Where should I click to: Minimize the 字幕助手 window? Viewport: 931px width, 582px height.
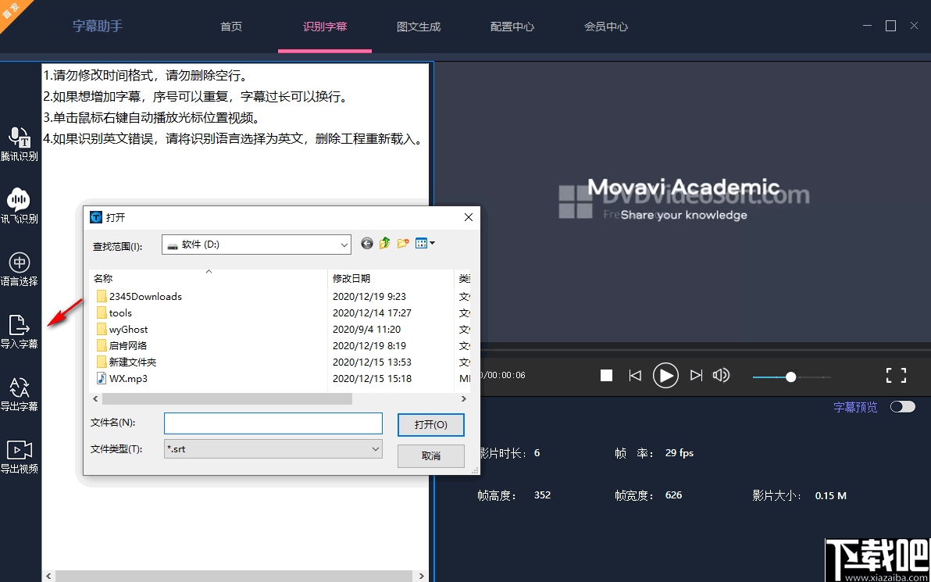pos(868,26)
